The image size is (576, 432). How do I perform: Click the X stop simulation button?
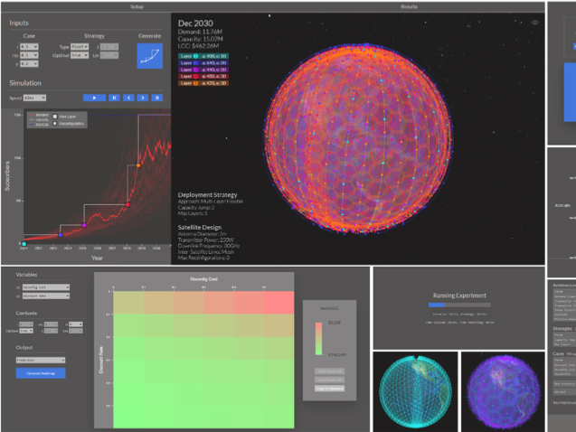coord(156,97)
